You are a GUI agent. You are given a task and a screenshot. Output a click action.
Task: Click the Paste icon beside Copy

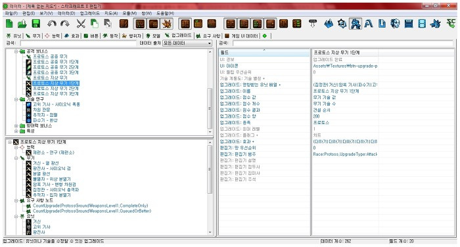point(107,24)
